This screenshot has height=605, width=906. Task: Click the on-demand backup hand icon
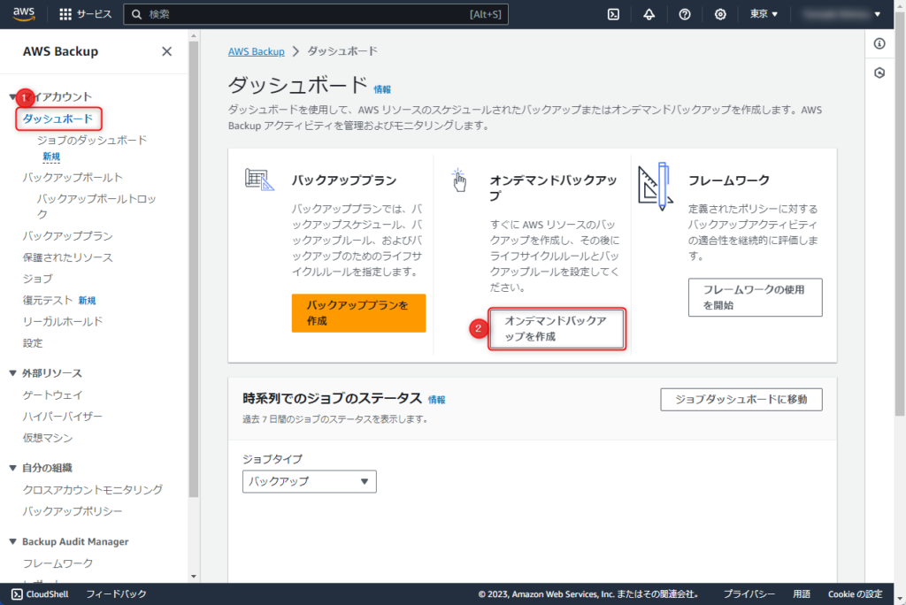point(459,180)
